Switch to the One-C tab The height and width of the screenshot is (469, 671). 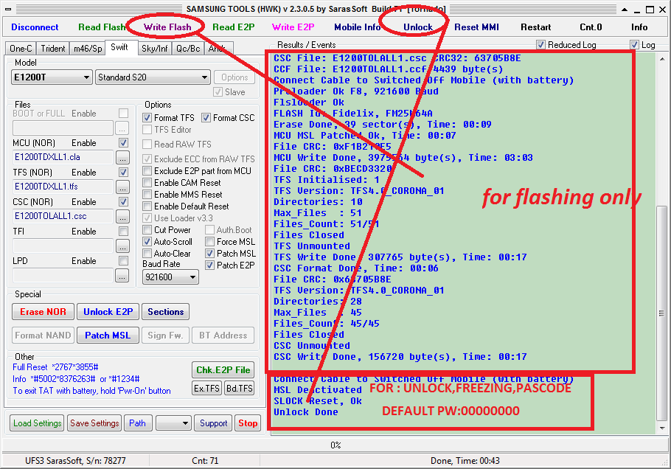pyautogui.click(x=21, y=49)
